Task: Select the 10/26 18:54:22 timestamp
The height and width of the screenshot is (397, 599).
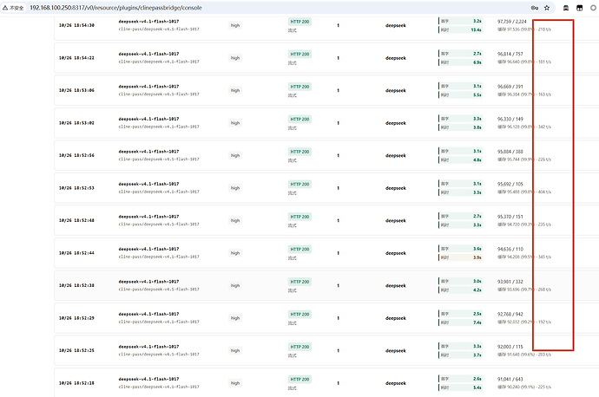Action: click(76, 58)
